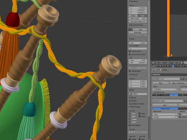The image size is (187, 140).
Task: Open the World properties tab icon
Action: [165, 66]
